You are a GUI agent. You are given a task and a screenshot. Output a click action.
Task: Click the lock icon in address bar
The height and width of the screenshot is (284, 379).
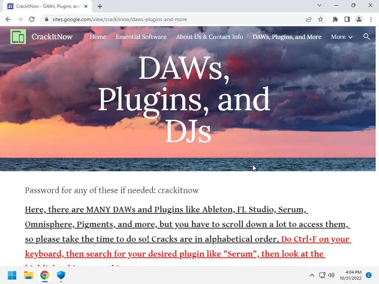tap(47, 19)
